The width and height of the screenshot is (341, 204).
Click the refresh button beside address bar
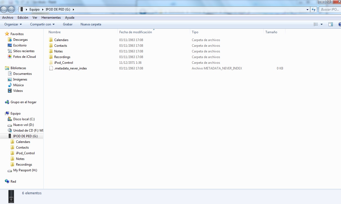[x=314, y=9]
